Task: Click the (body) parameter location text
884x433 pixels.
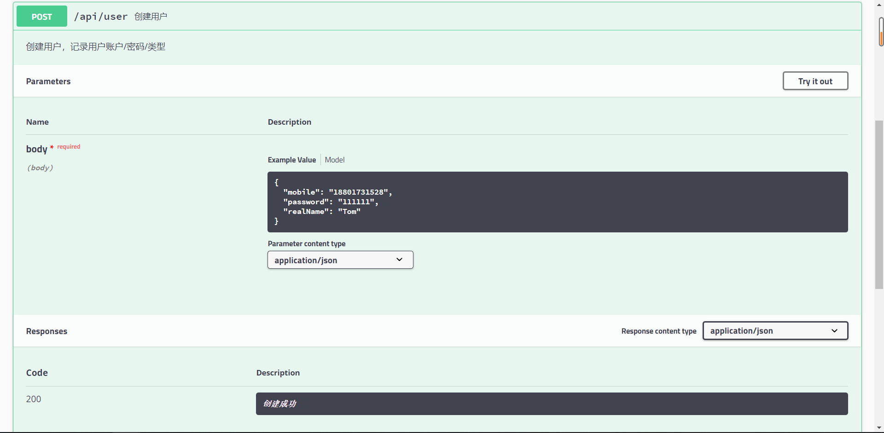Action: pos(40,167)
